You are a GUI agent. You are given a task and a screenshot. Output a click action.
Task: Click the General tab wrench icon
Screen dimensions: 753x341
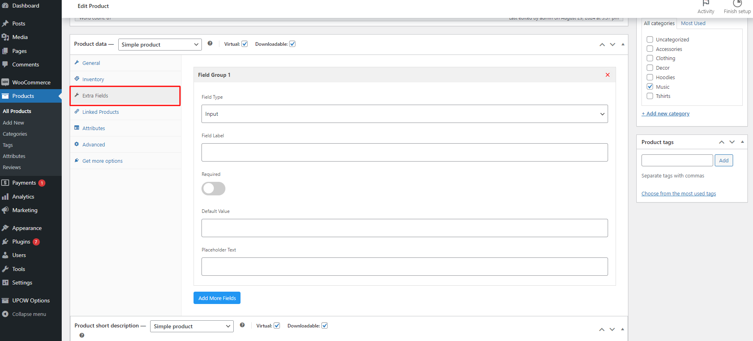77,62
